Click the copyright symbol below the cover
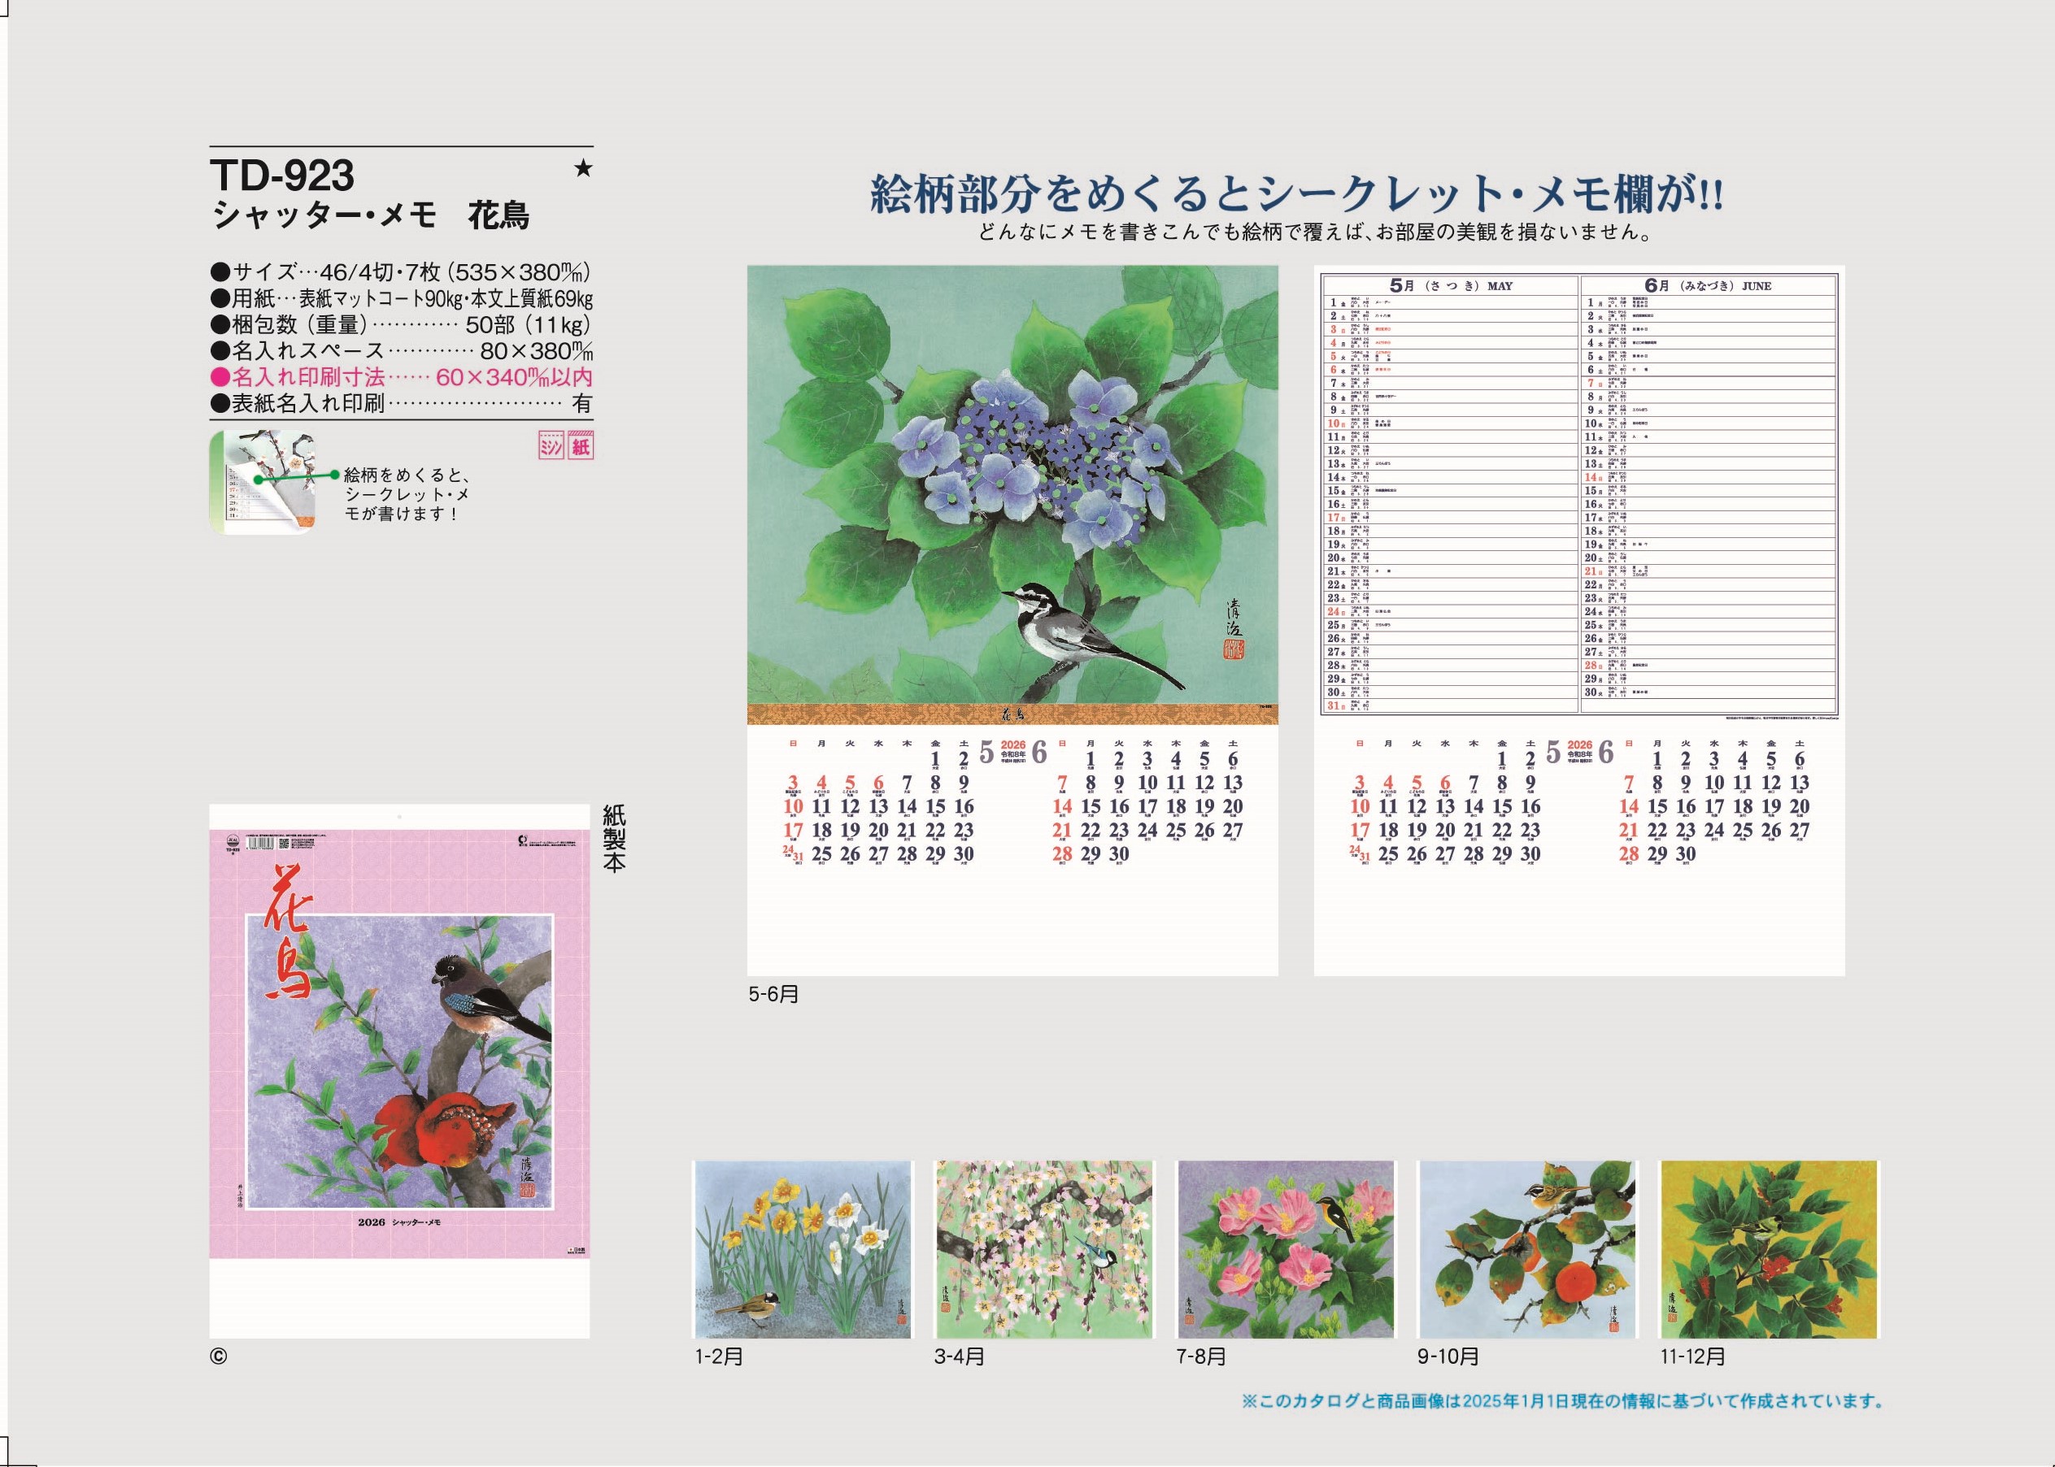The image size is (2055, 1467). pos(218,1356)
